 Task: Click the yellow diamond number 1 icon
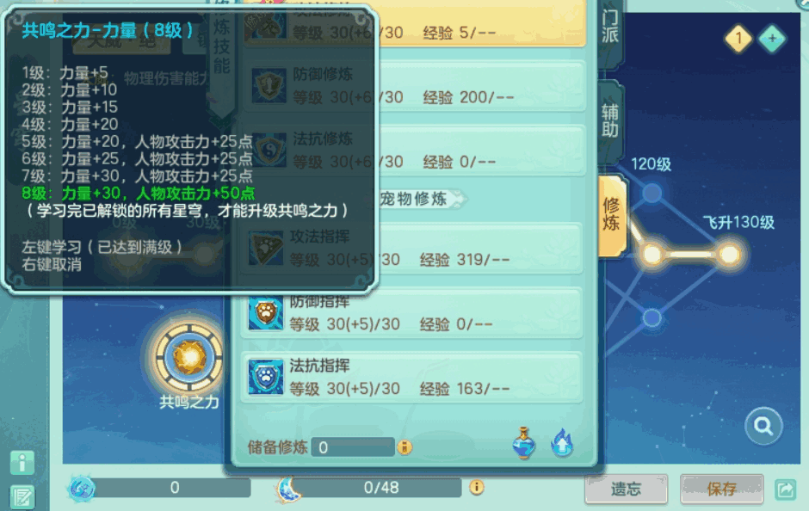pyautogui.click(x=738, y=38)
